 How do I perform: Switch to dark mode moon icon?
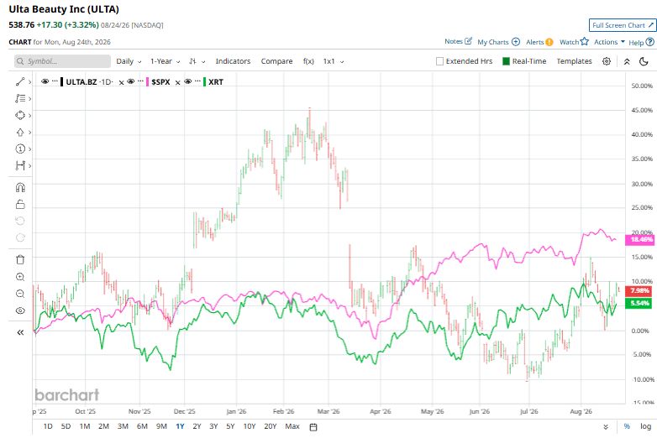pyautogui.click(x=644, y=61)
